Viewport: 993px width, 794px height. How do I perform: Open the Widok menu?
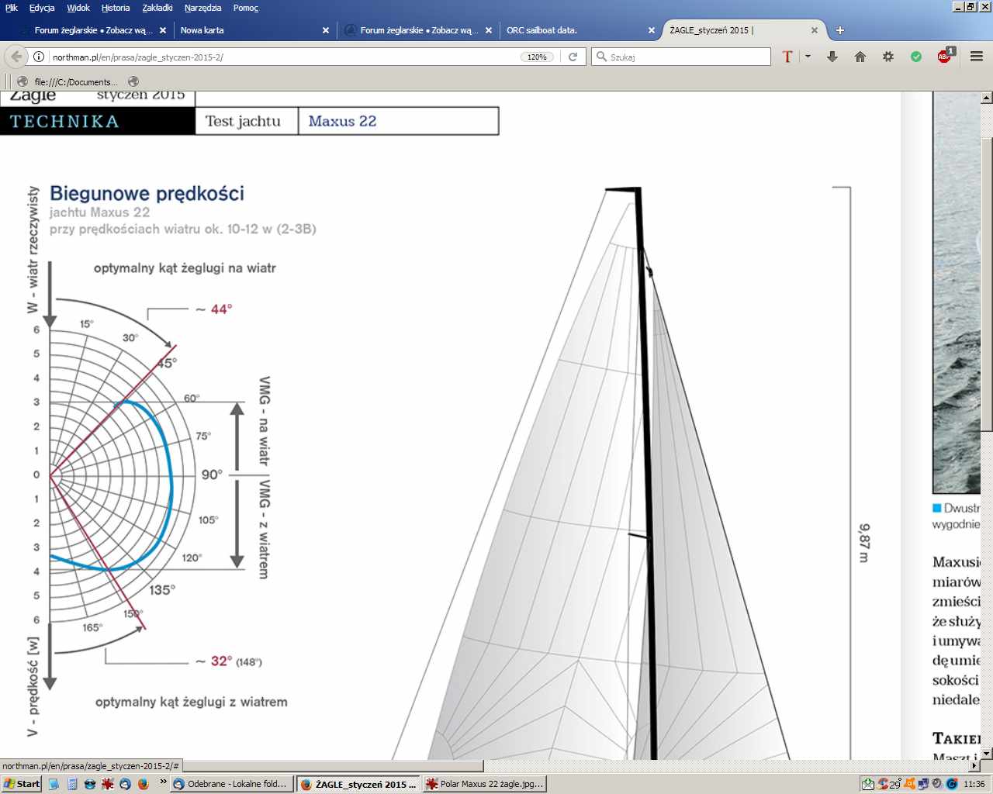(78, 8)
